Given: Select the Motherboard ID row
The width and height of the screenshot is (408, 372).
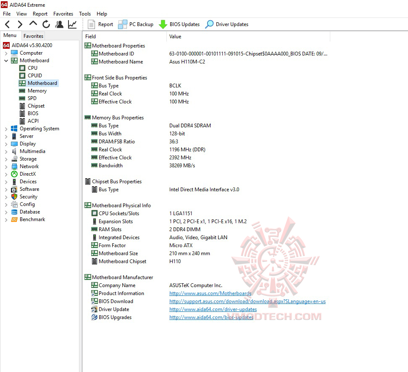Looking at the screenshot, I should (207, 54).
